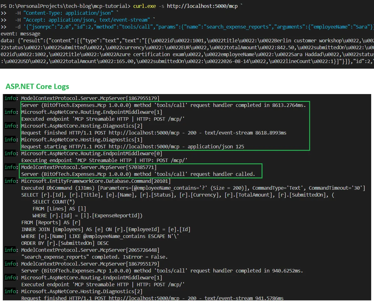Click the SQL line "SELECT [r].[Id], [r].[Title]"
This screenshot has height=301, width=374.
(x=178, y=195)
